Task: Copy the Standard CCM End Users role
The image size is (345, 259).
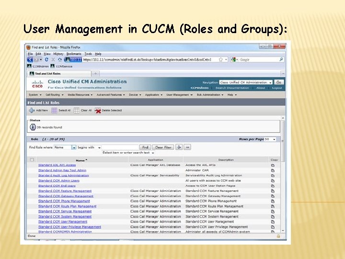Action: 273,186
